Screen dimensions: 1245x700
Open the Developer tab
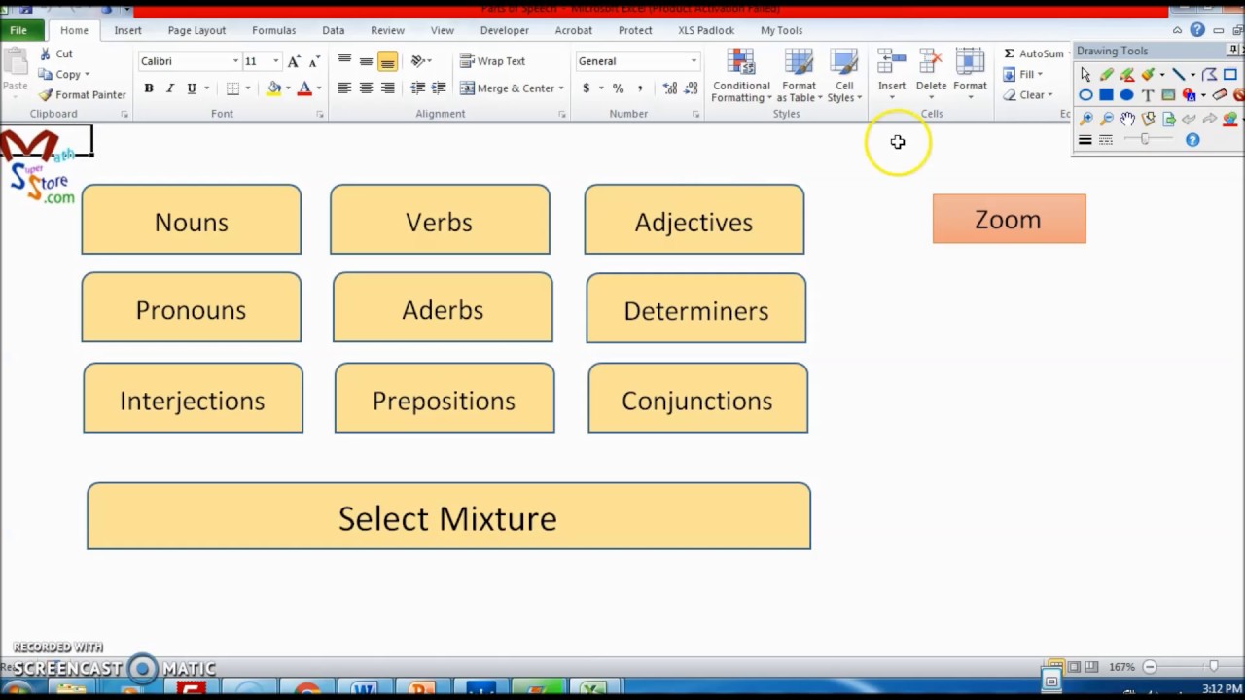504,30
